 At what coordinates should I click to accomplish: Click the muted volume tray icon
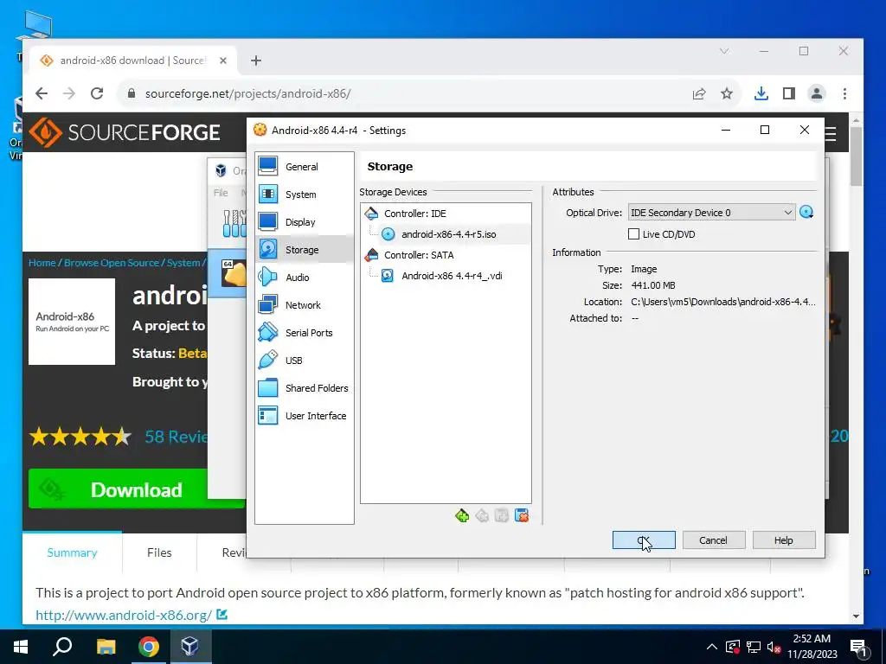pos(774,647)
